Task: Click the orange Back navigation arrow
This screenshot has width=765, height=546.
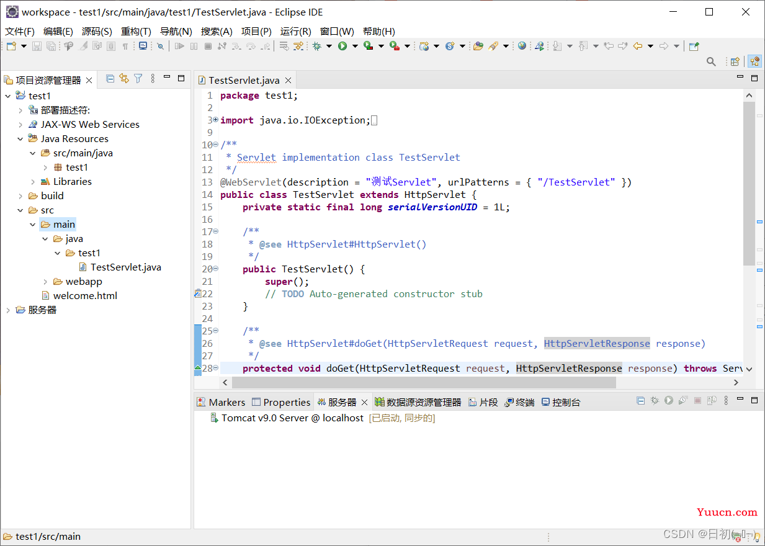Action: point(637,46)
